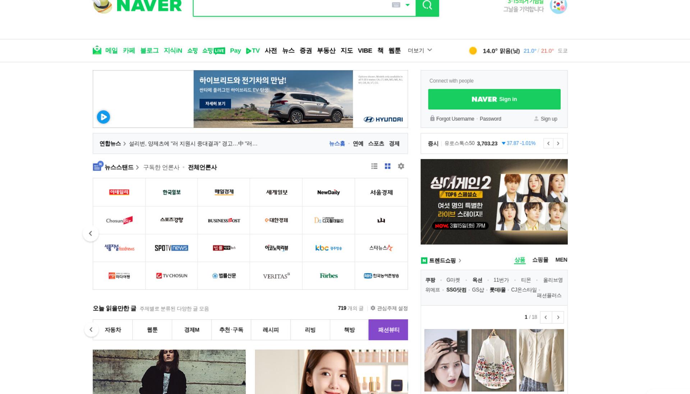
Task: Select the 구독한 언론사 tab
Action: tap(161, 167)
